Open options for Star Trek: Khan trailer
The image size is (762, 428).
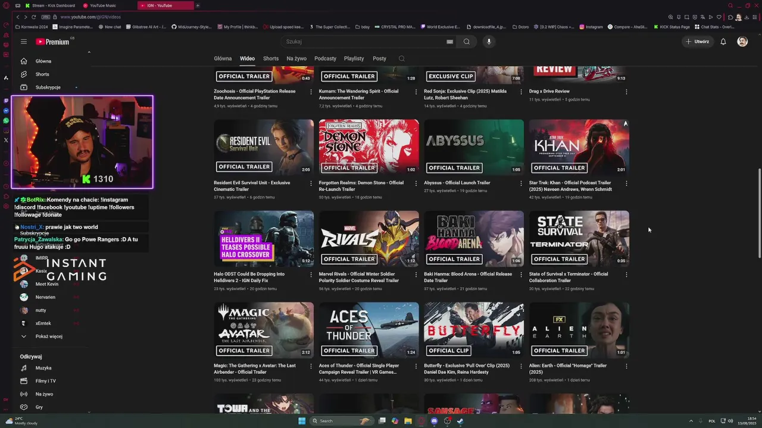point(626,183)
